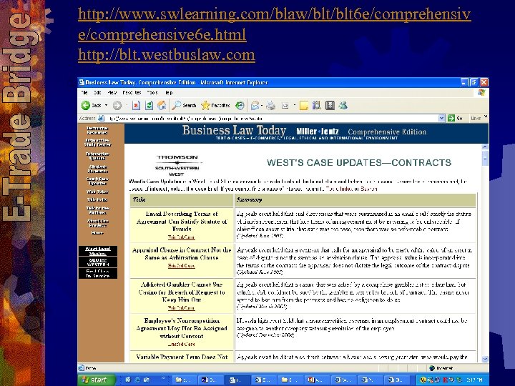Expand the Mail button dropdown arrow
Screen dimensions: 515x386
point(262,105)
